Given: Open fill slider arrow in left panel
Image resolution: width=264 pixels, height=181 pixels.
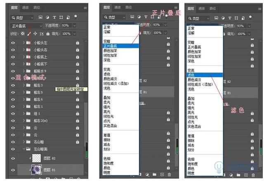Looking at the screenshot, I should [x=74, y=34].
